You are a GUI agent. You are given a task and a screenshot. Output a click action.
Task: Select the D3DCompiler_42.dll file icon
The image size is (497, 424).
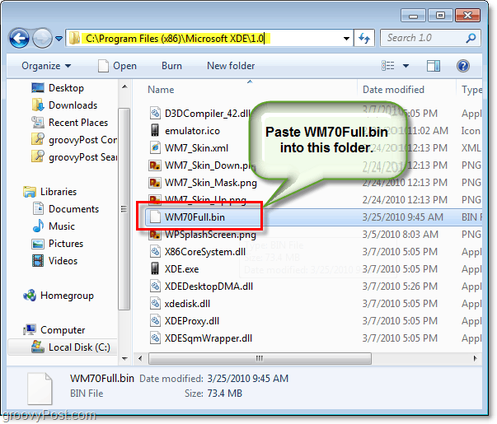click(x=155, y=113)
